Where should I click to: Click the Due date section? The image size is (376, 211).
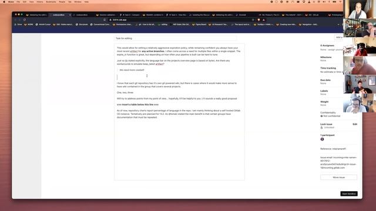tap(331, 81)
